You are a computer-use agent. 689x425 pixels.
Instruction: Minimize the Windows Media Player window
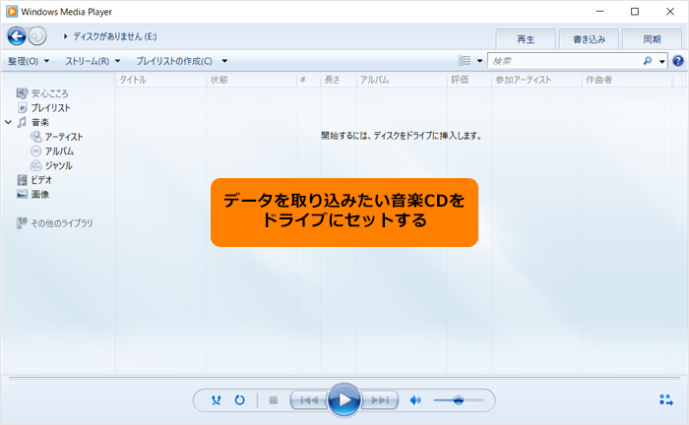[599, 12]
